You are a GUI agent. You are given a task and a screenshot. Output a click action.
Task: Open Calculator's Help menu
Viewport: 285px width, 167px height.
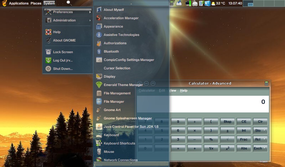[x=184, y=90]
